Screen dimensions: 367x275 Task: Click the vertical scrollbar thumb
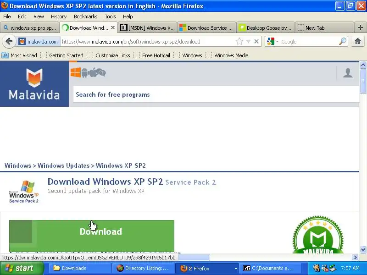click(363, 82)
